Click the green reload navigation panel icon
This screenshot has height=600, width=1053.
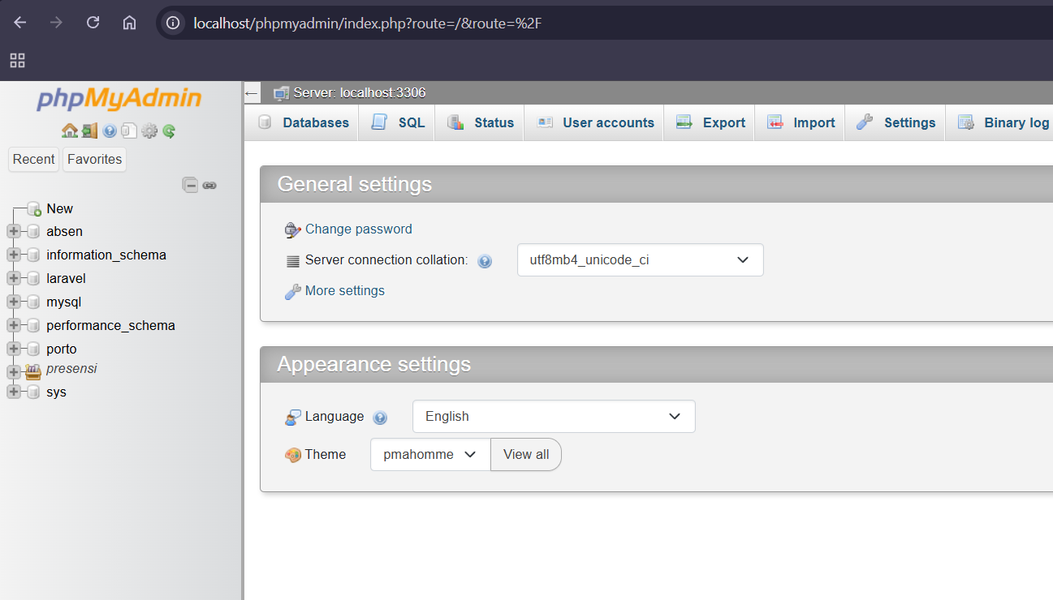tap(169, 131)
